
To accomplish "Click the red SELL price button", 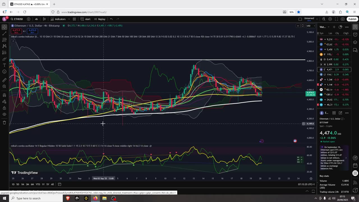I will click(16, 31).
